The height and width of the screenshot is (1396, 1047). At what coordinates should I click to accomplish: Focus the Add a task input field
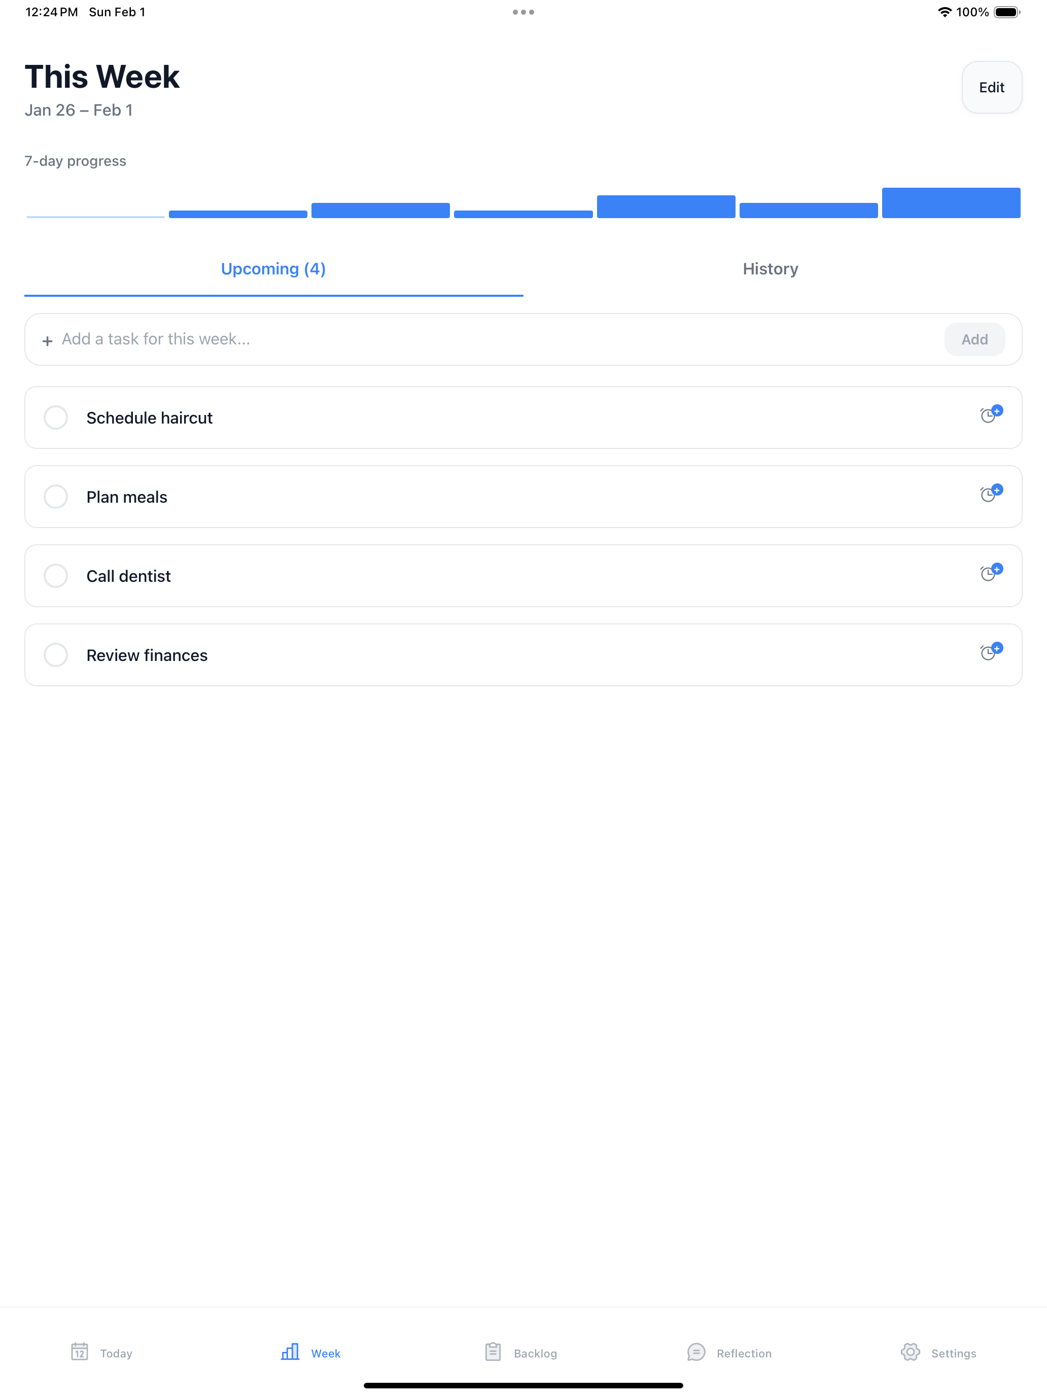click(492, 339)
